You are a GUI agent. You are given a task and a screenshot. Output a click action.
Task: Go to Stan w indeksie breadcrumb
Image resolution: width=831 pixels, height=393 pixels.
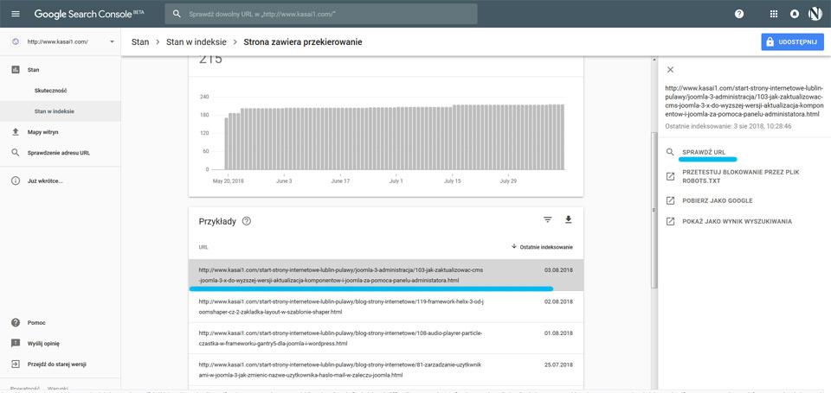click(x=196, y=41)
